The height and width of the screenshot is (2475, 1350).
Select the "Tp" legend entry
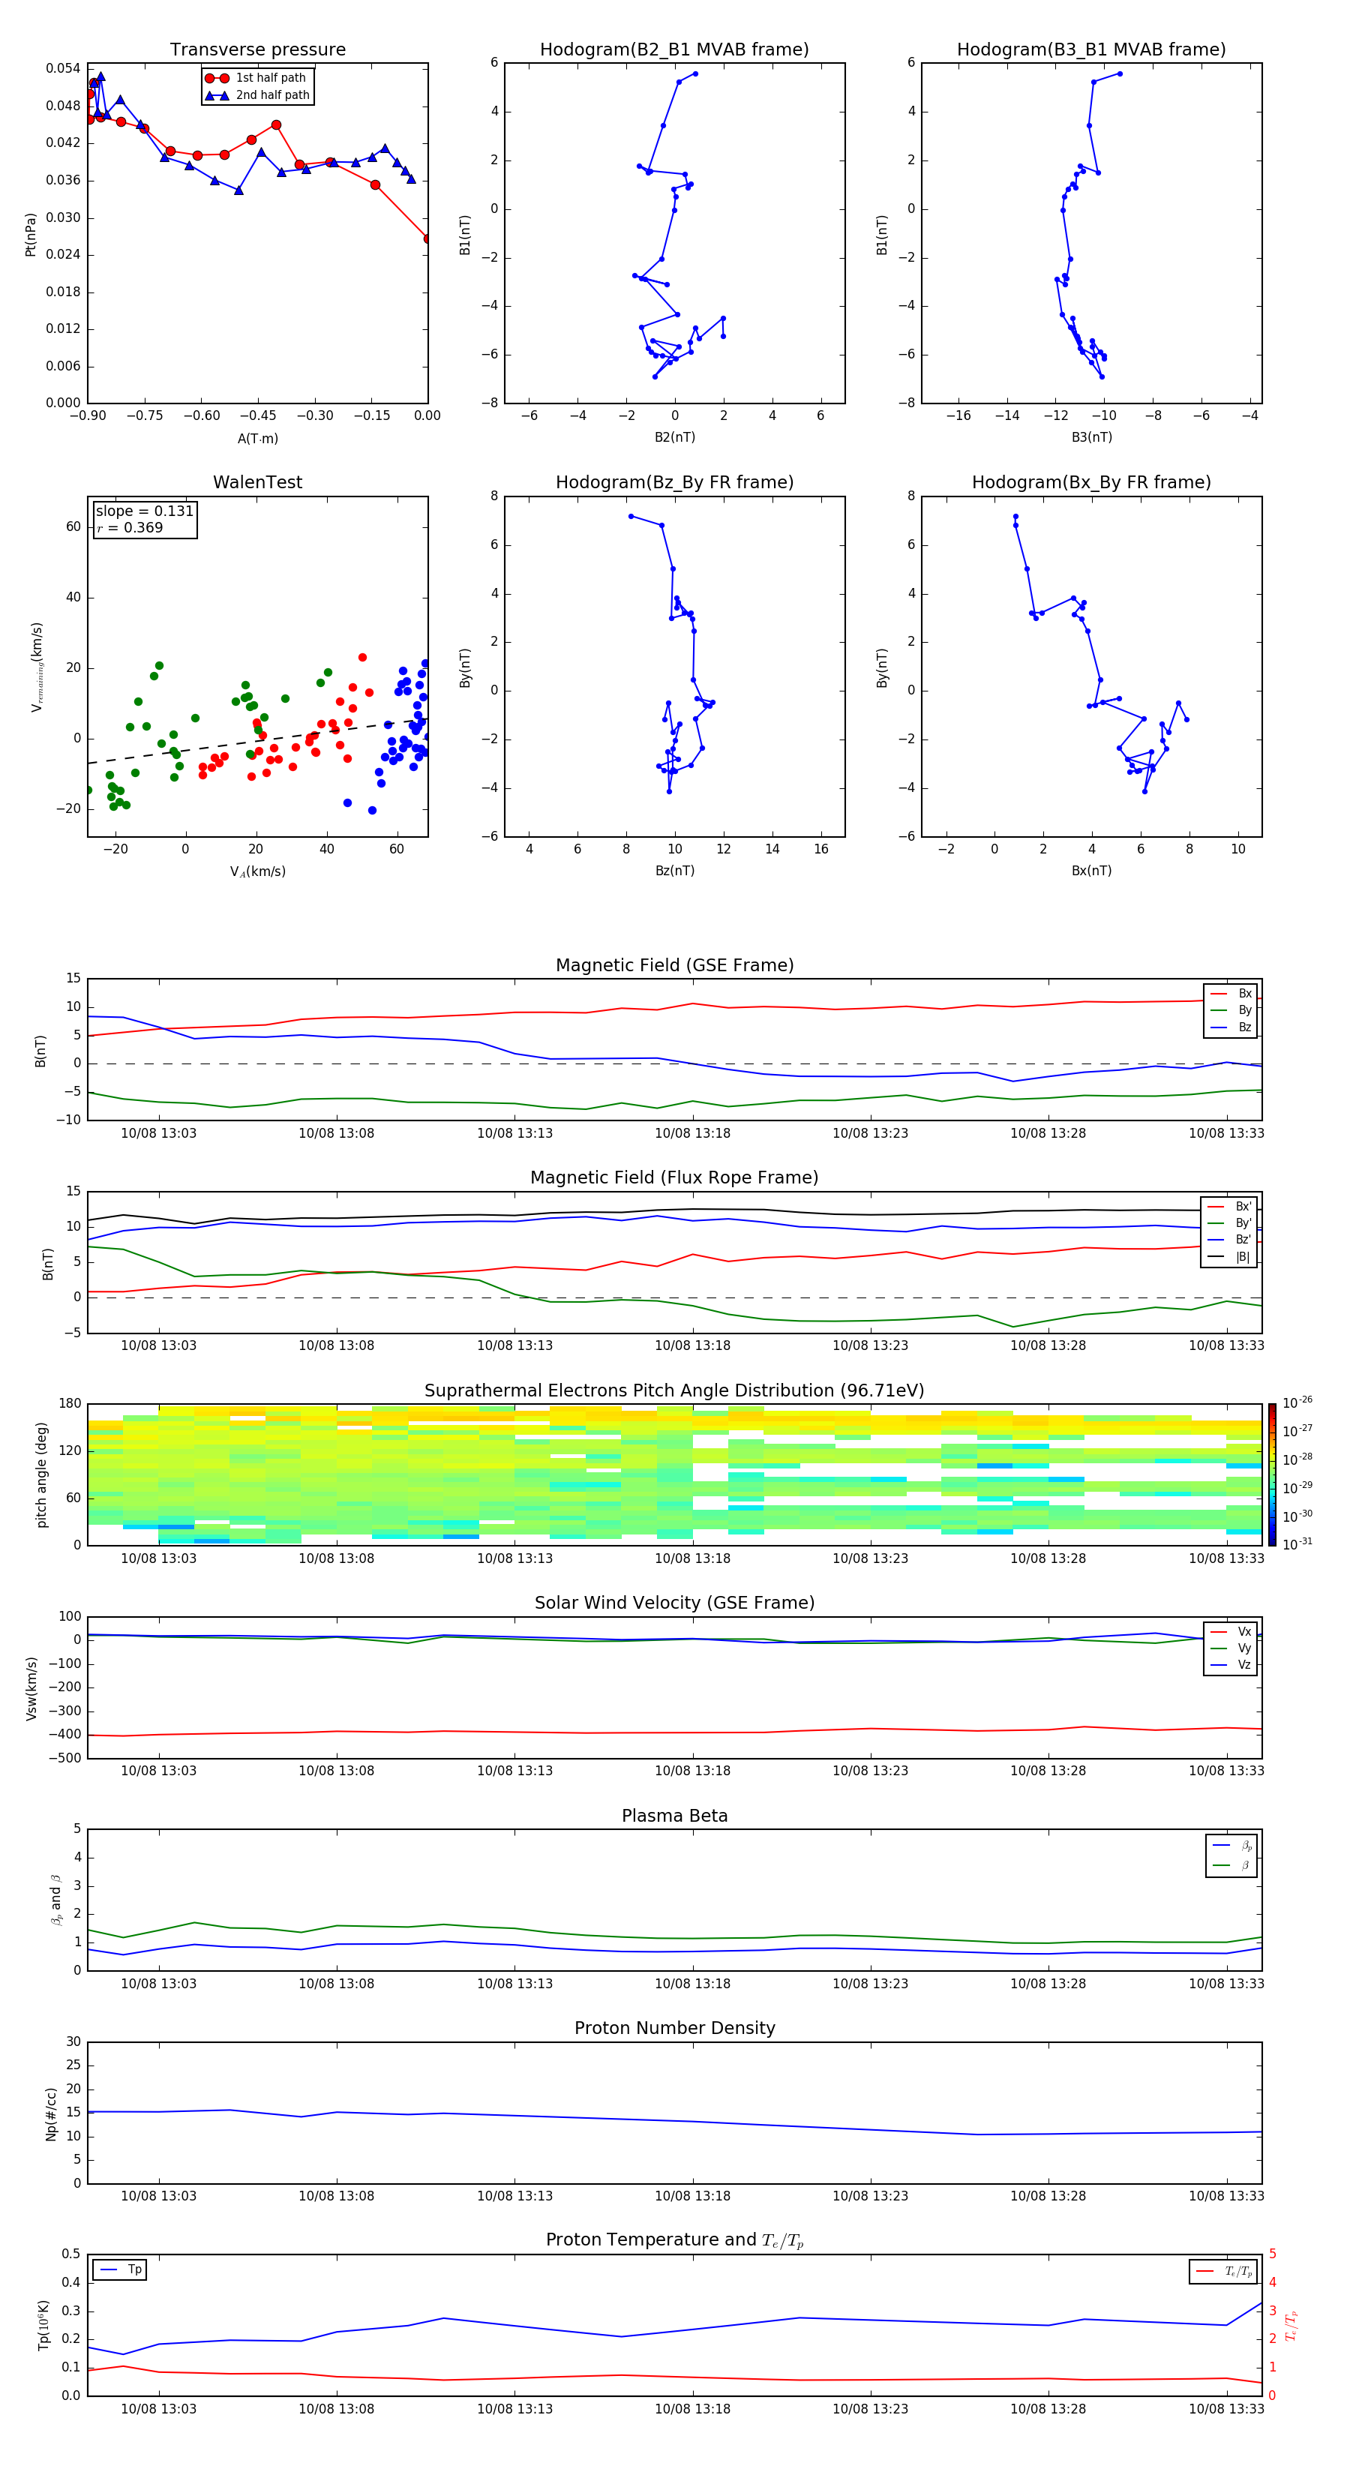point(120,2269)
